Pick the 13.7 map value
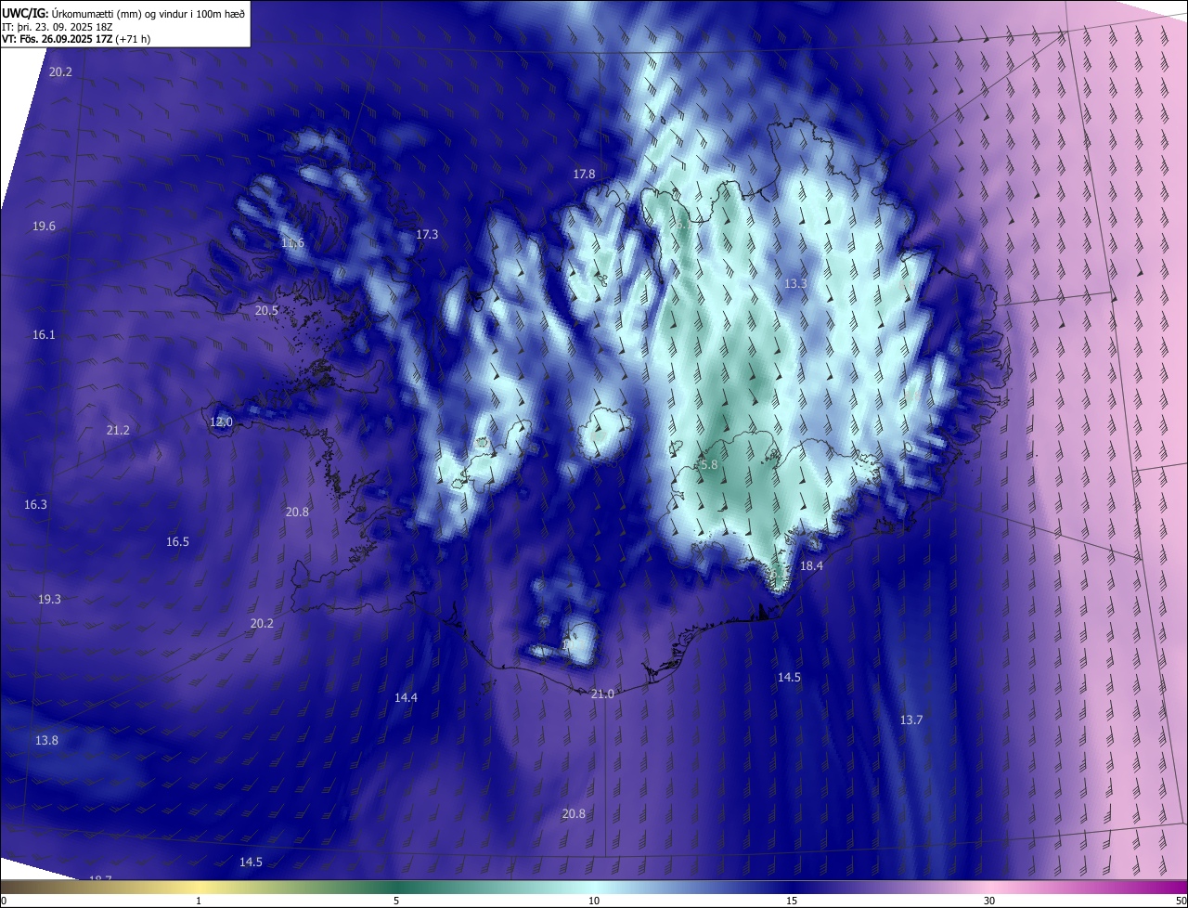The width and height of the screenshot is (1188, 908). click(x=911, y=720)
